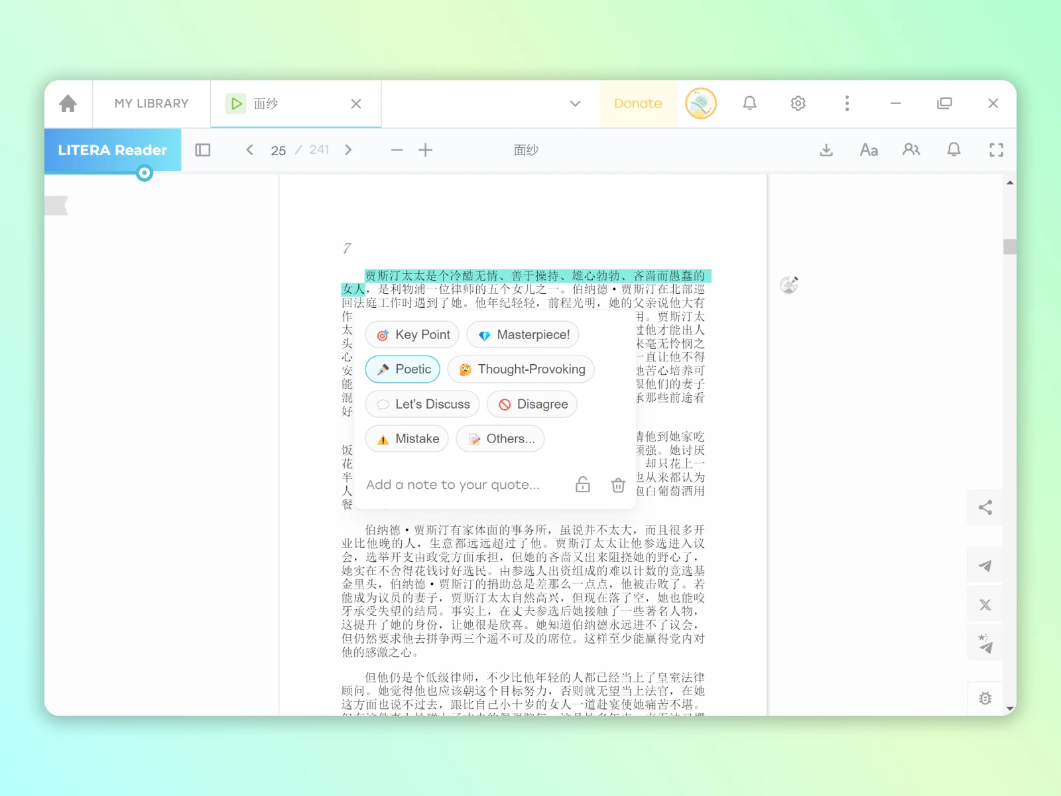The image size is (1061, 796).
Task: Open the settings gear
Action: [798, 103]
